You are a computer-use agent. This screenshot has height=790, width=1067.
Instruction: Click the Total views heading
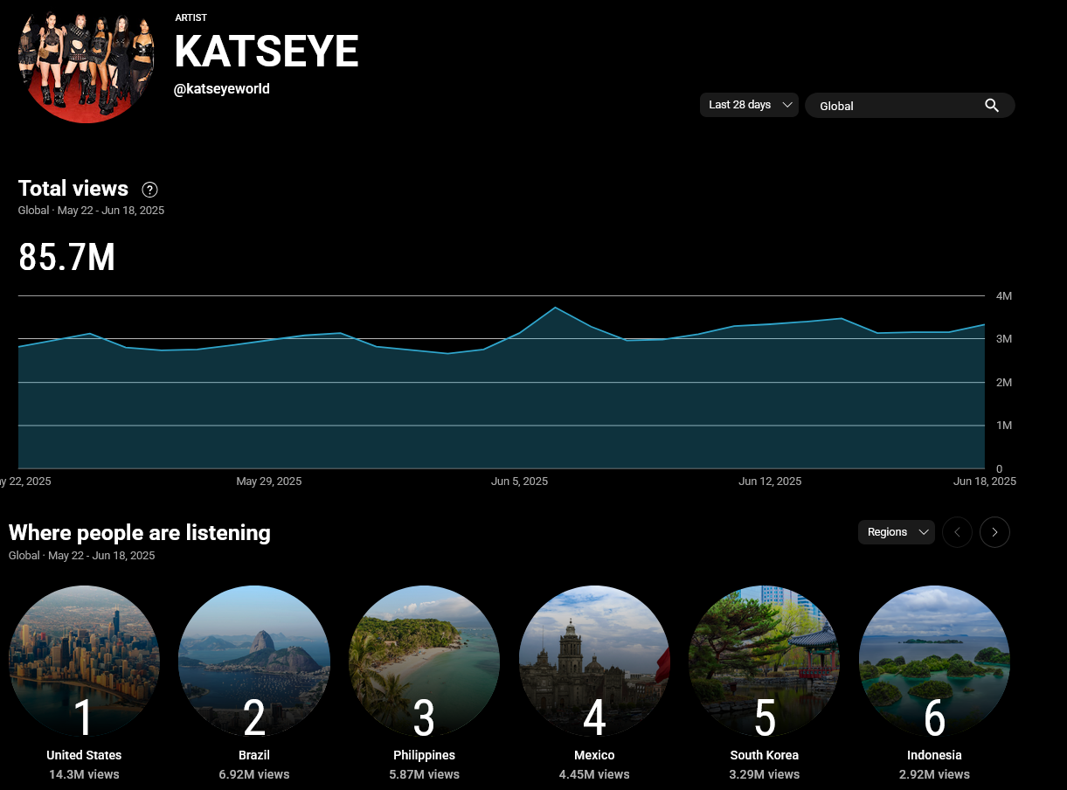[x=73, y=189]
